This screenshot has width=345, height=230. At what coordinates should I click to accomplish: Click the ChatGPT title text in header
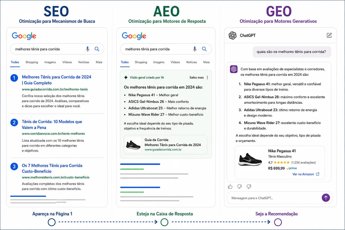point(248,35)
